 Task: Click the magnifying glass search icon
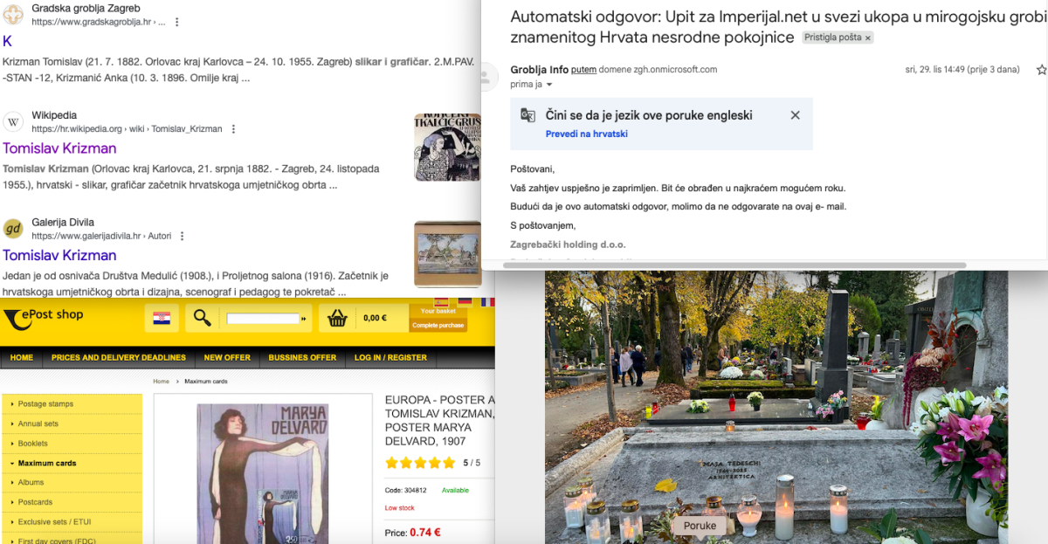[202, 319]
